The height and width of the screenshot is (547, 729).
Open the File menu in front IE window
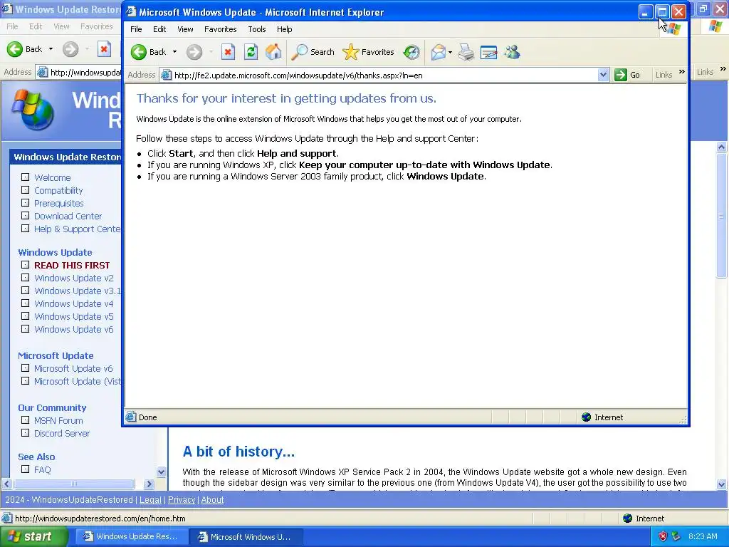136,29
